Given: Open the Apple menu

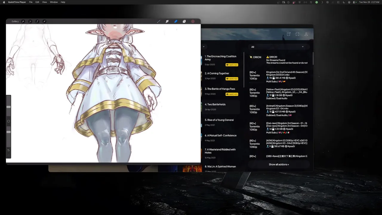Looking at the screenshot, I should coord(4,2).
